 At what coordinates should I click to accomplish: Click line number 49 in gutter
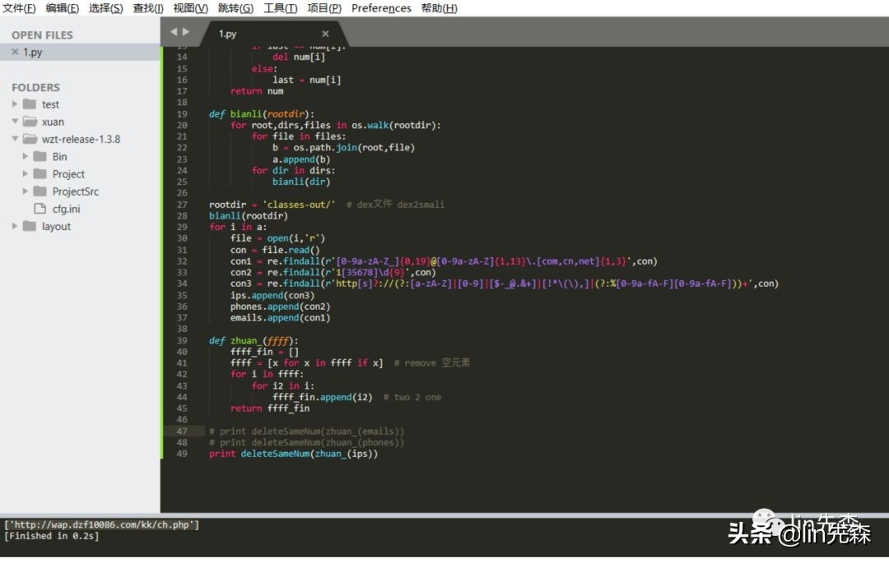182,454
